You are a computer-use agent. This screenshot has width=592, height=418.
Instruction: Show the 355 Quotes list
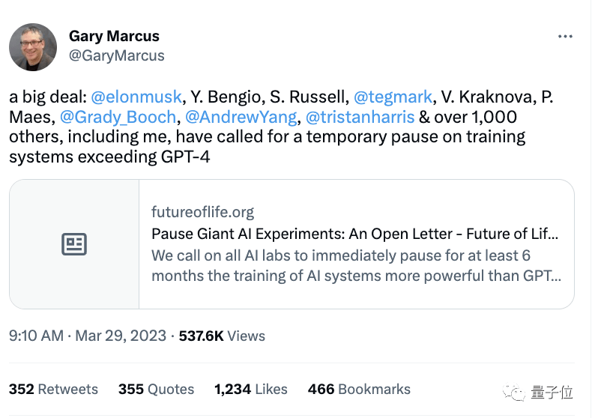tap(157, 390)
